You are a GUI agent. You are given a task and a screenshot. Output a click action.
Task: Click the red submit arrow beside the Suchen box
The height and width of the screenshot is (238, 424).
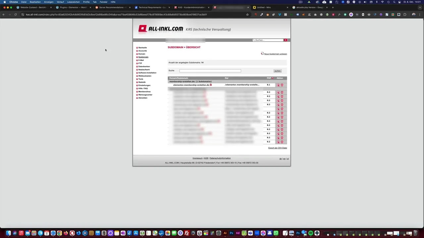click(x=285, y=40)
